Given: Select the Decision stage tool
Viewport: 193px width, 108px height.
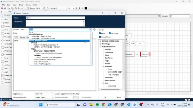Looking at the screenshot, I should click(x=6, y=37).
